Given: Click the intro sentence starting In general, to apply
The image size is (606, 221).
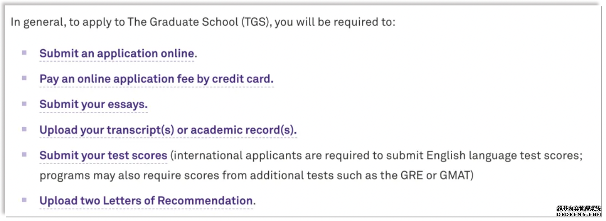Looking at the screenshot, I should pyautogui.click(x=203, y=23).
